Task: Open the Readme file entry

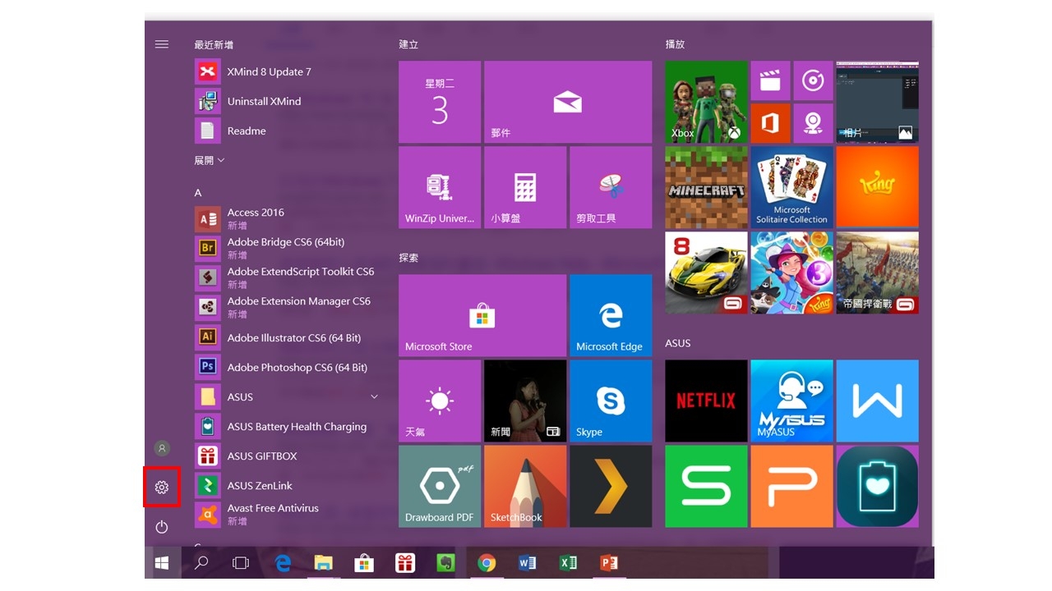Action: tap(285, 131)
